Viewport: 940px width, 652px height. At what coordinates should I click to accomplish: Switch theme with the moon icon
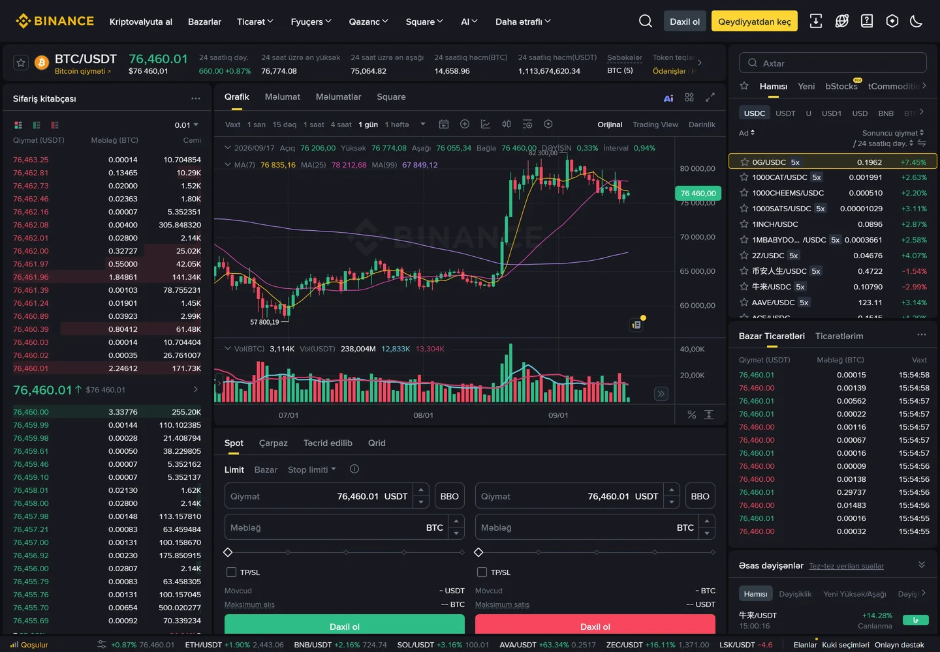(916, 21)
